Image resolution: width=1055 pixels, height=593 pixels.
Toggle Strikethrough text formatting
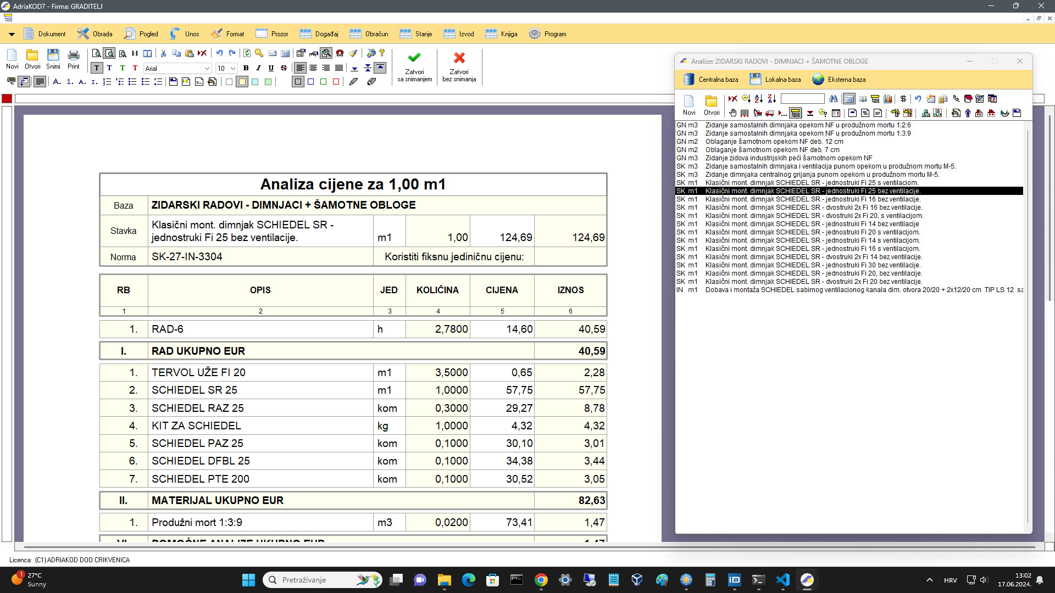[x=284, y=68]
